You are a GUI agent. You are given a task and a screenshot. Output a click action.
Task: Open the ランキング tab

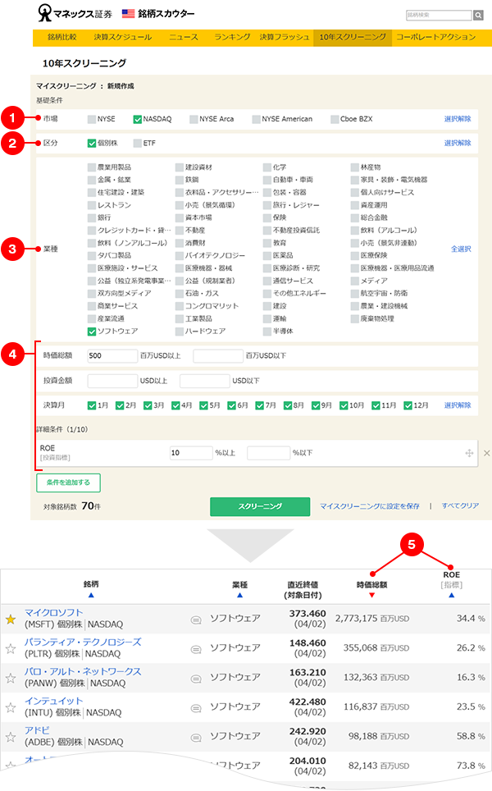tap(232, 37)
